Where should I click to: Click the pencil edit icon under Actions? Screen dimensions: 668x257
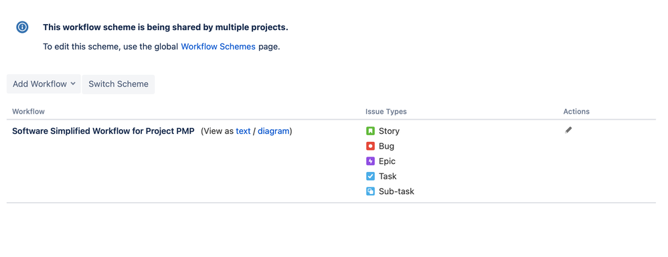pyautogui.click(x=568, y=131)
